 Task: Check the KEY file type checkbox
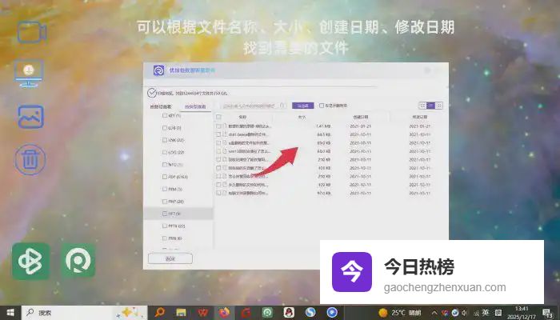163,116
